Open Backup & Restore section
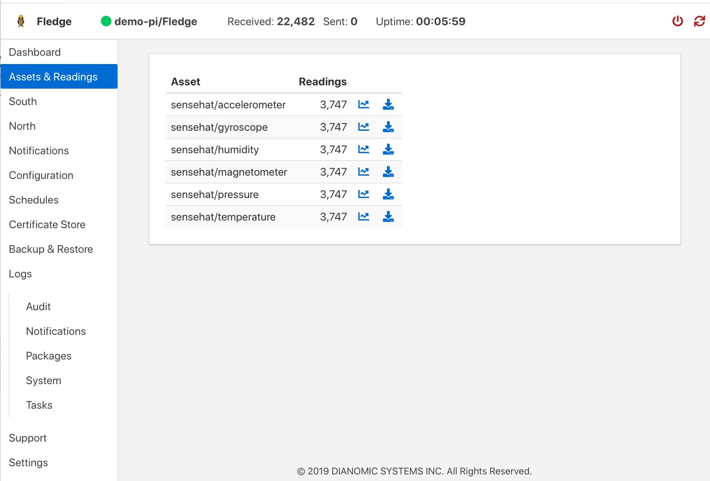Viewport: 710px width, 481px height. [51, 249]
